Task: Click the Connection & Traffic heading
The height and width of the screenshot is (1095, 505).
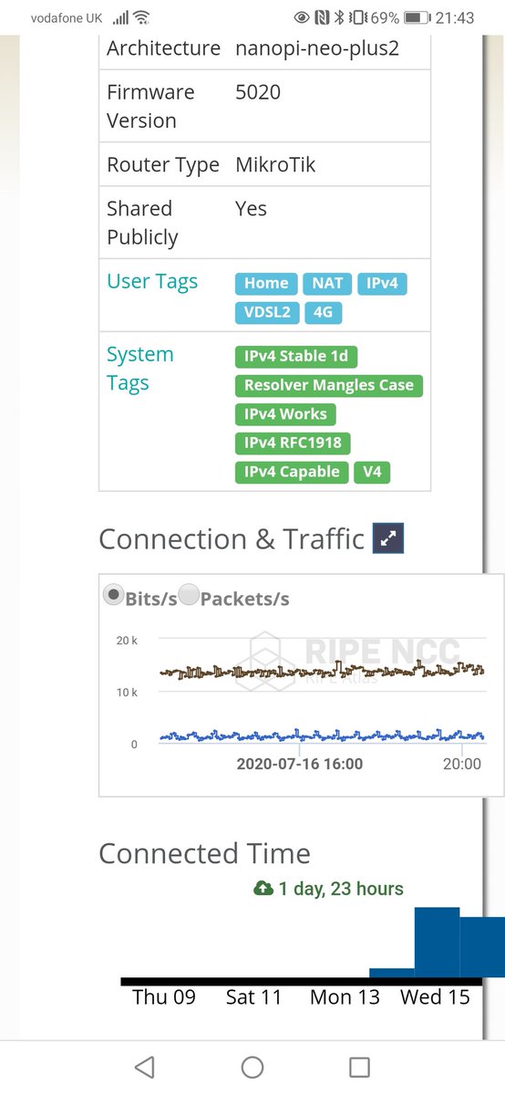Action: [232, 539]
